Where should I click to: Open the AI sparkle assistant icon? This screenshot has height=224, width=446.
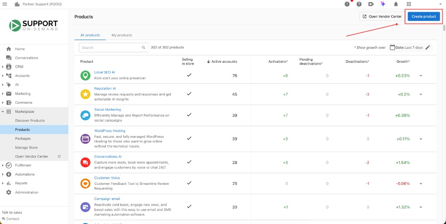pos(383,4)
